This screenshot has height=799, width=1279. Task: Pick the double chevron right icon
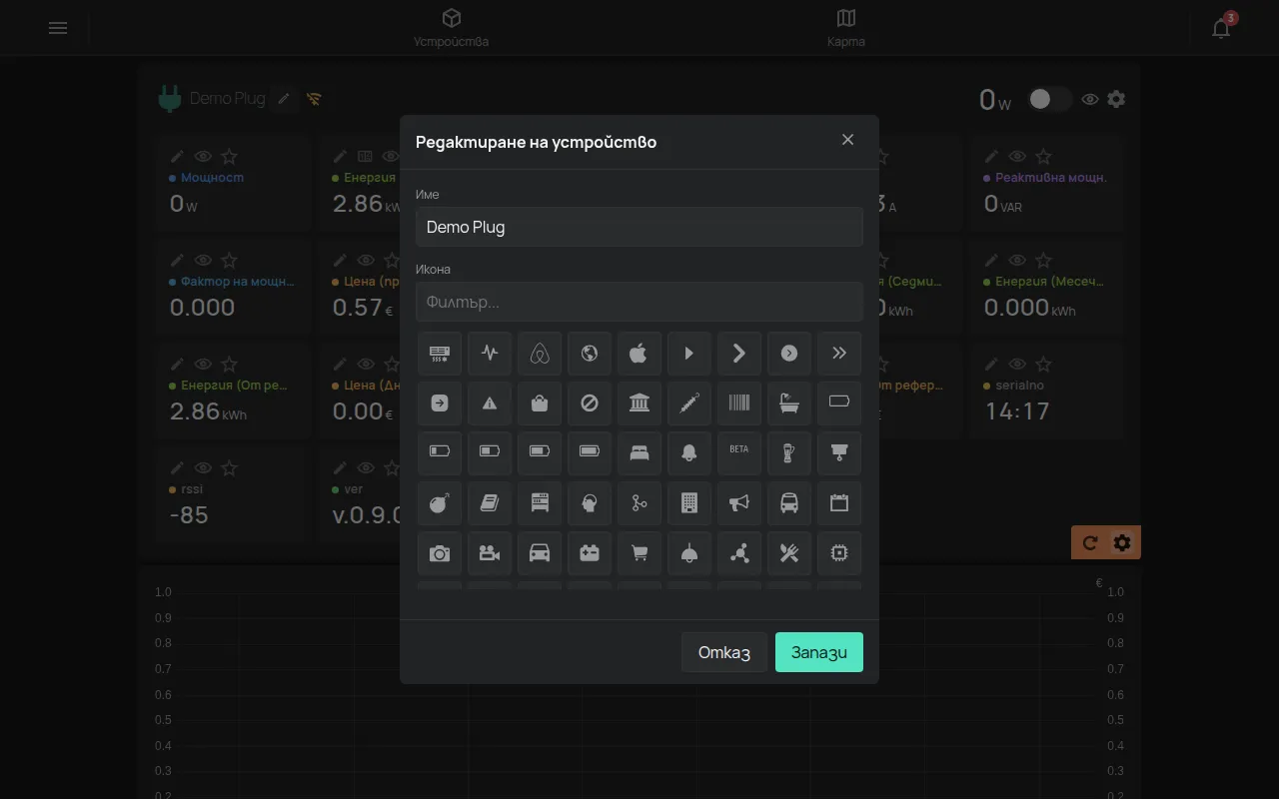pos(839,353)
